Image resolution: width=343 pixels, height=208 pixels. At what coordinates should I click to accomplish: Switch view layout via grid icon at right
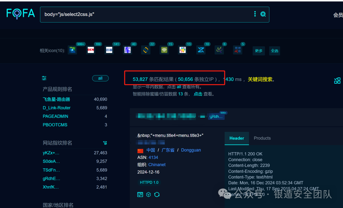[x=337, y=81]
